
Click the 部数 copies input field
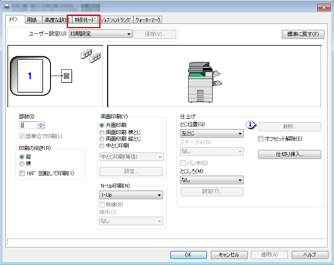[x=28, y=125]
